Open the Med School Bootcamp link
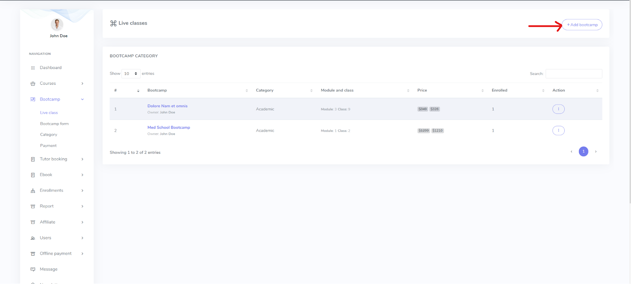 click(169, 127)
